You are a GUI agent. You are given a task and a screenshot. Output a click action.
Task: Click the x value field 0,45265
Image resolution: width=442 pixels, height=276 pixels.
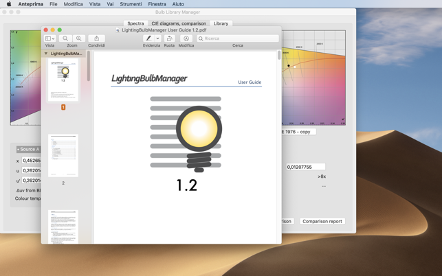[x=32, y=161]
